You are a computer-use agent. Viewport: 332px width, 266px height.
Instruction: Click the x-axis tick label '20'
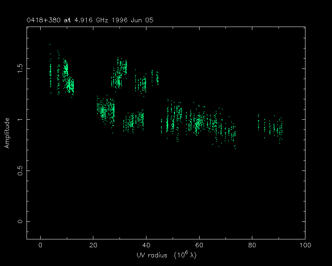pyautogui.click(x=93, y=245)
